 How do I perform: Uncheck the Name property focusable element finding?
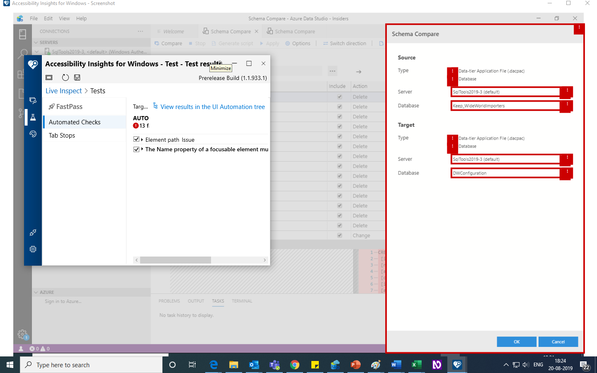point(137,149)
